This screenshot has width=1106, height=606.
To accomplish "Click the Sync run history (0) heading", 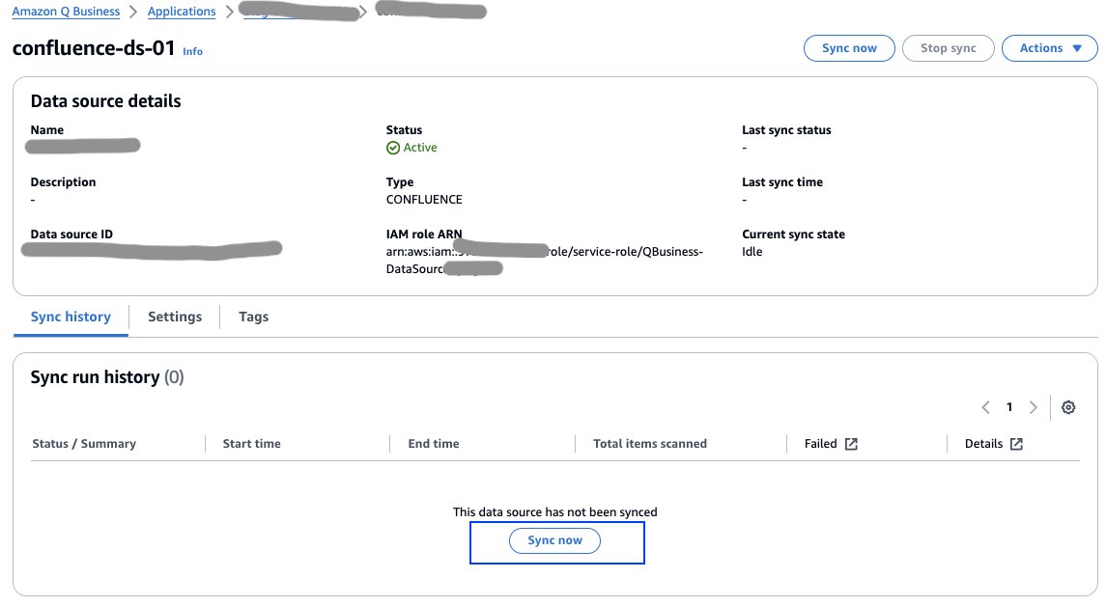I will 107,377.
